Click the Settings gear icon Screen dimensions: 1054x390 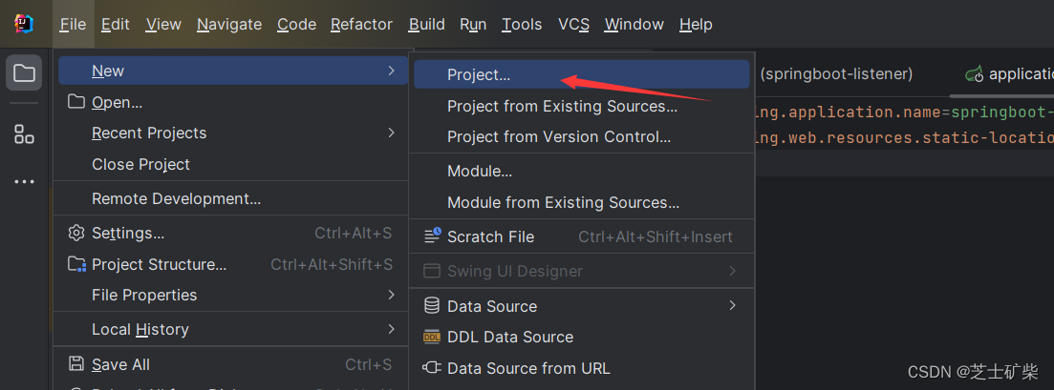tap(76, 234)
